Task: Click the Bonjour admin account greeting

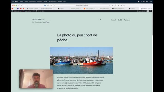Action: 143,11
